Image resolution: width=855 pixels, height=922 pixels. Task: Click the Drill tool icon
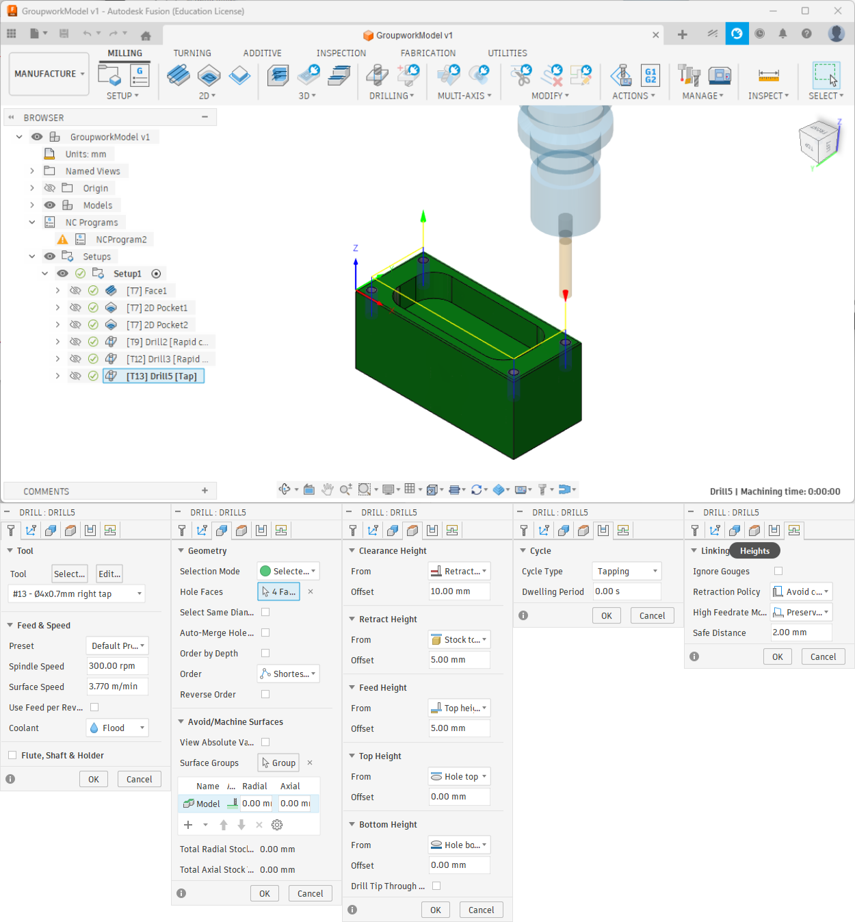[x=377, y=75]
